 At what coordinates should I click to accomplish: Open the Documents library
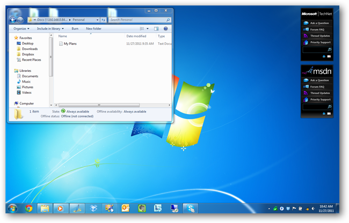click(x=30, y=76)
